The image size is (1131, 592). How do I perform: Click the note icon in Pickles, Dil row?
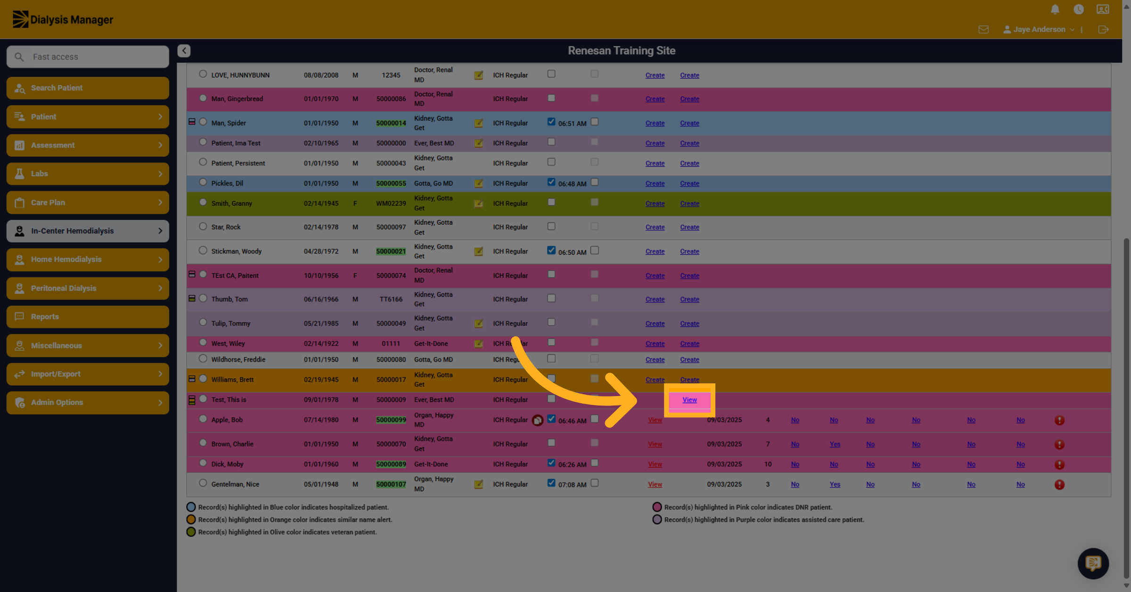478,184
